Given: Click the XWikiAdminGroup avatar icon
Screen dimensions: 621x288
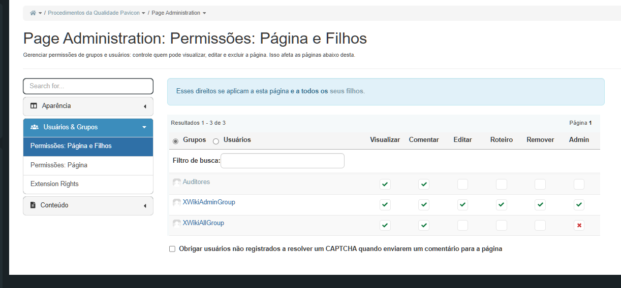Looking at the screenshot, I should coord(177,202).
